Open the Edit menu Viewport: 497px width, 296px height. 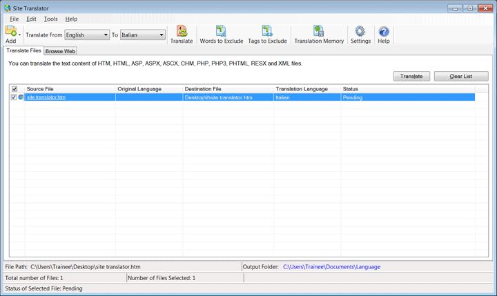point(31,19)
